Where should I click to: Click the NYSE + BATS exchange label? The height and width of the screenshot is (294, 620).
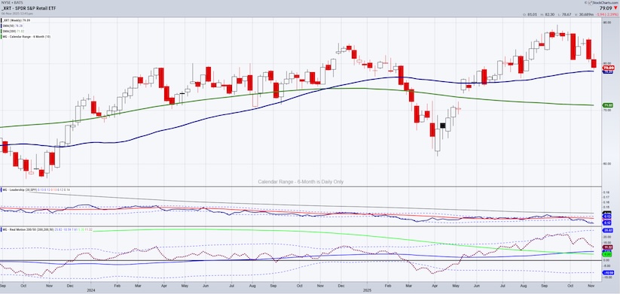pos(11,2)
